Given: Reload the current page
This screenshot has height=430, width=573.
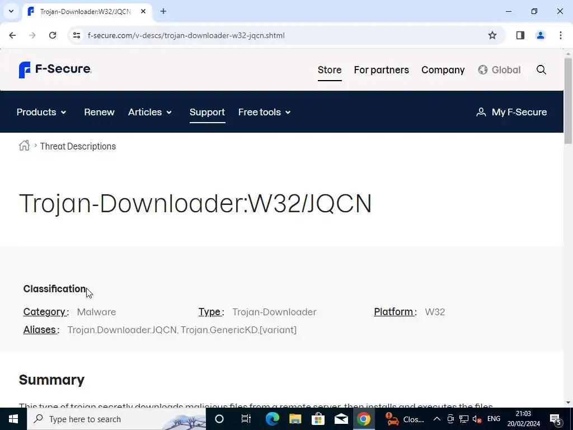Looking at the screenshot, I should point(53,35).
